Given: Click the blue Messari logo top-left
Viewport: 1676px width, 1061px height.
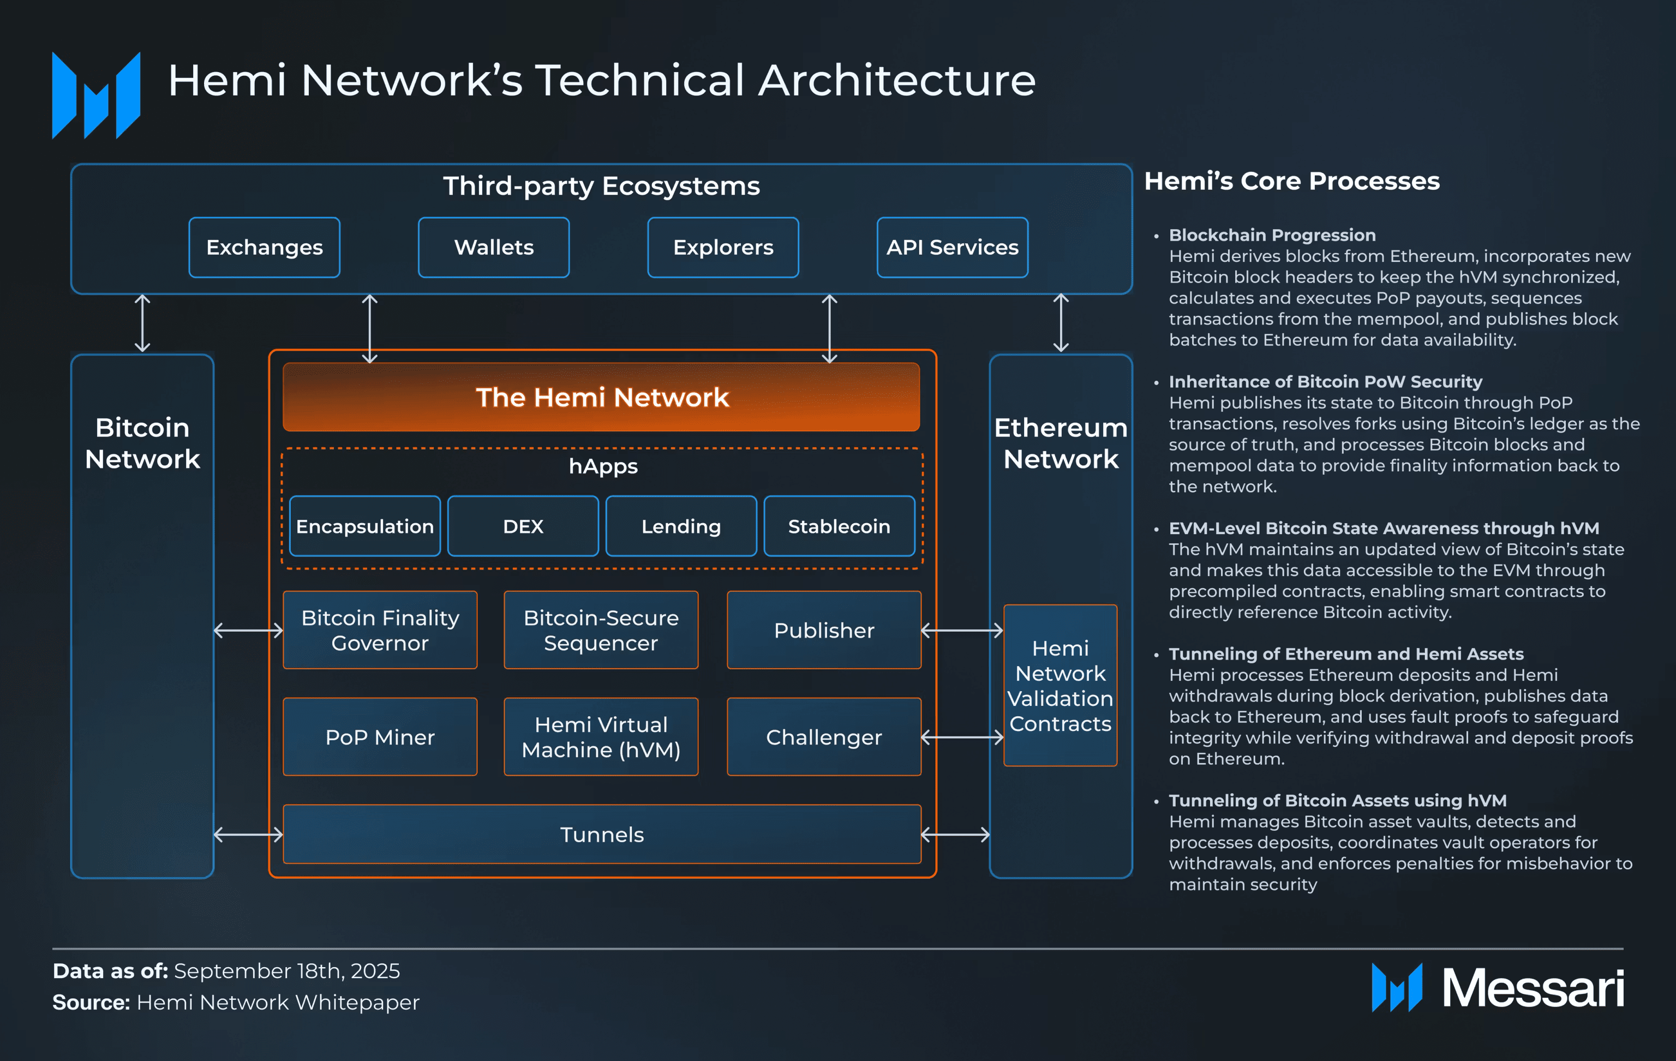Looking at the screenshot, I should click(96, 95).
